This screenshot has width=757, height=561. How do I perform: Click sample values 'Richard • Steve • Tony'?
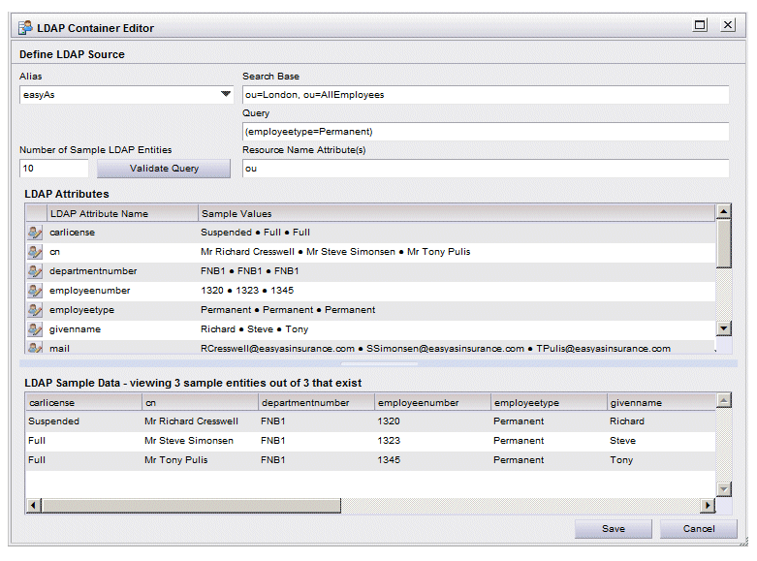254,329
